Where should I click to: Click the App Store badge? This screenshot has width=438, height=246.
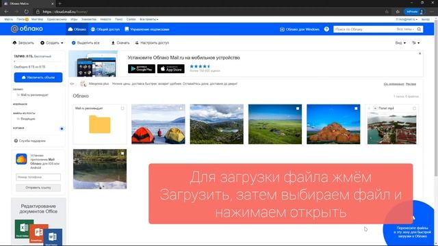click(x=171, y=68)
